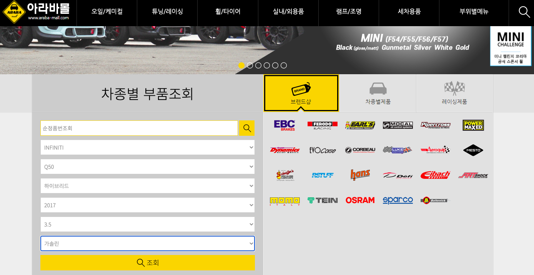Image resolution: width=534 pixels, height=275 pixels.
Task: Open the Q50 model dropdown
Action: (148, 167)
